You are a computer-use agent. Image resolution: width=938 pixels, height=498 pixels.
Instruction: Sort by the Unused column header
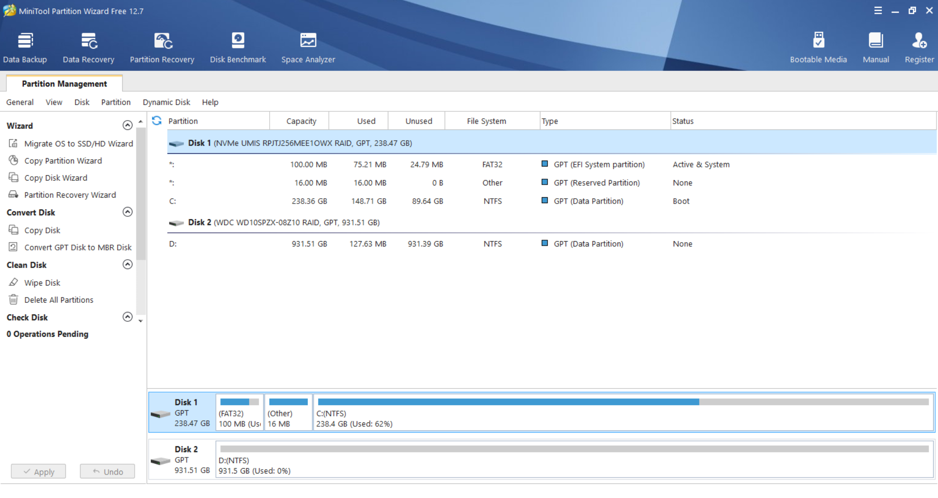417,121
